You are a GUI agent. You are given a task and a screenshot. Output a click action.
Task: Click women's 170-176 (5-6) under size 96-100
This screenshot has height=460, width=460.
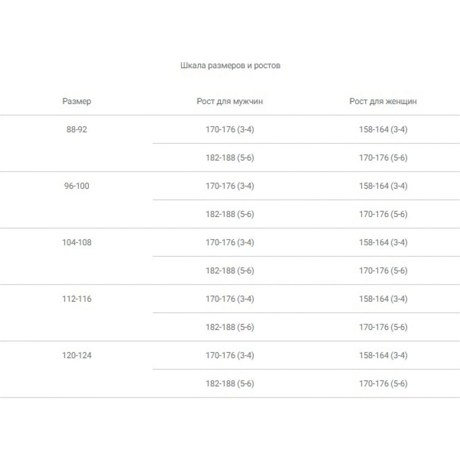[383, 214]
